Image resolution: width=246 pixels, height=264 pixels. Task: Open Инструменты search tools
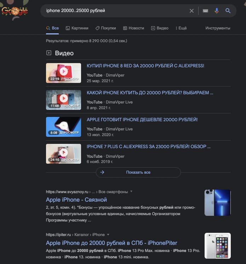point(218,28)
